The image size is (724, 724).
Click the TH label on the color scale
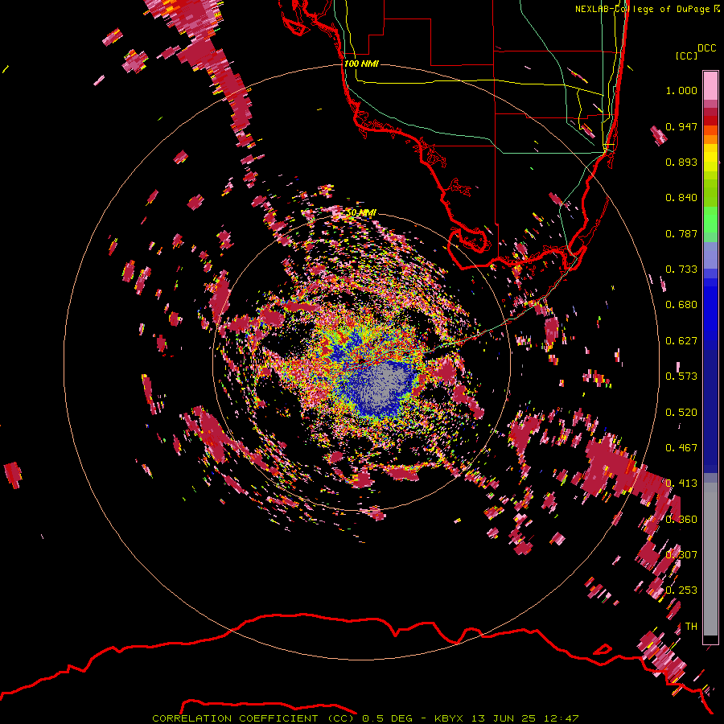pos(691,627)
